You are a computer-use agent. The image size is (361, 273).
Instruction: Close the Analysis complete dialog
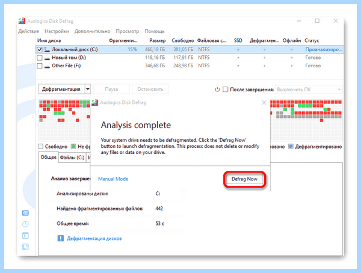click(264, 103)
